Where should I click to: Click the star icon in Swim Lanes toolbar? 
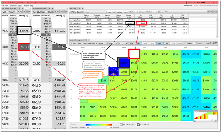coord(208,12)
